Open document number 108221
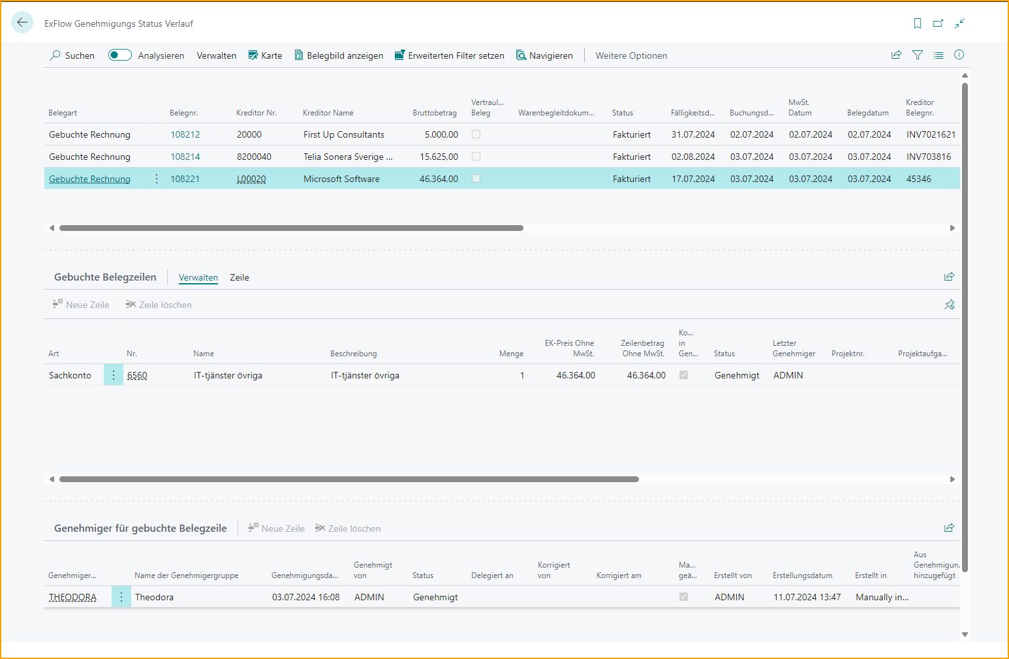 (x=185, y=179)
